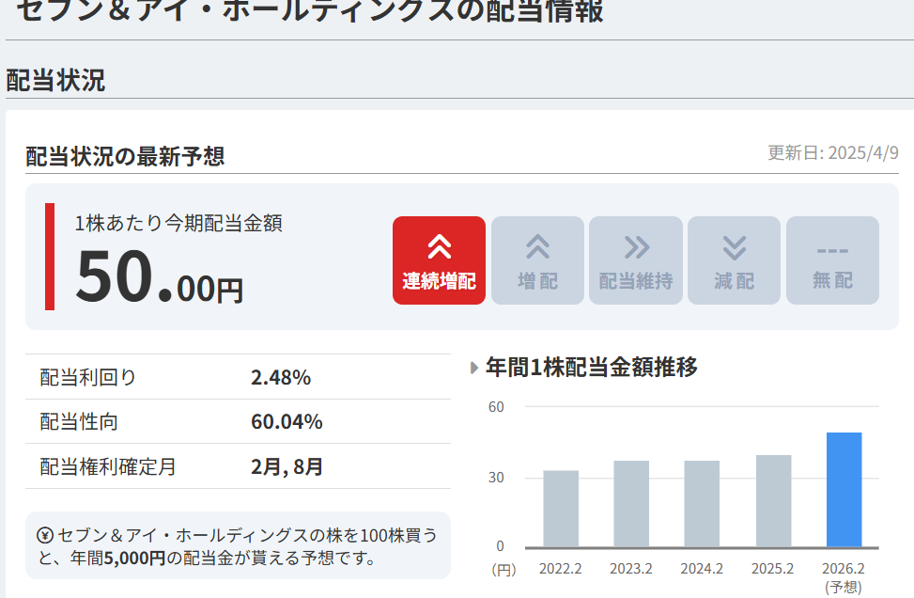Screen dimensions: 914x598
Task: Click the yen icon in the 100株 note
Action: [45, 535]
